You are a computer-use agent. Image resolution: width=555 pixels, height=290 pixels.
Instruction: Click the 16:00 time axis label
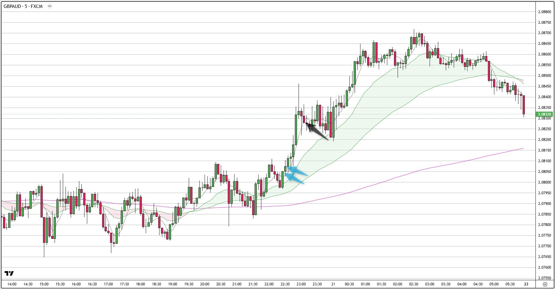pos(76,284)
